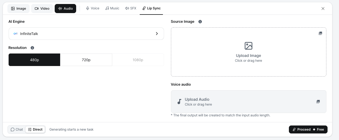Viewport: 339px width, 140px height.
Task: Open audio library from Voice audio box
Action: point(318,102)
